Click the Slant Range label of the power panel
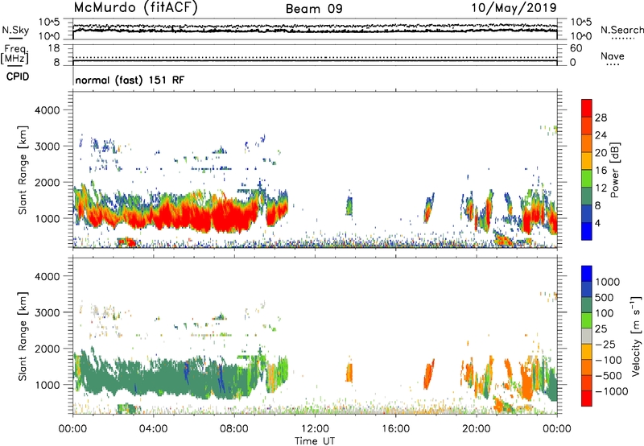 23,170
